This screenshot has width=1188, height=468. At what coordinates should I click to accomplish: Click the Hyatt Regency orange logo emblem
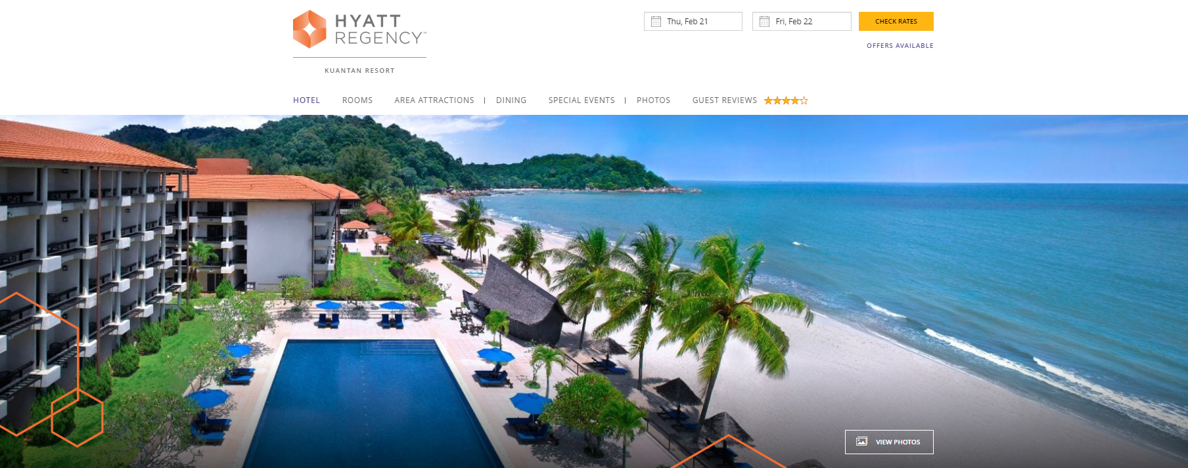(309, 29)
